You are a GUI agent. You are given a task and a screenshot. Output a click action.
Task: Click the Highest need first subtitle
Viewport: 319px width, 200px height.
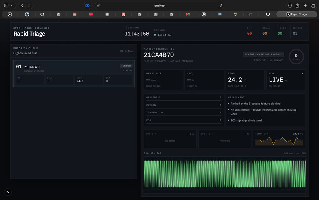(25, 53)
